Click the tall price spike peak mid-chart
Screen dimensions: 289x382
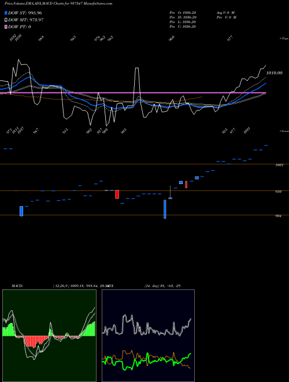point(137,68)
